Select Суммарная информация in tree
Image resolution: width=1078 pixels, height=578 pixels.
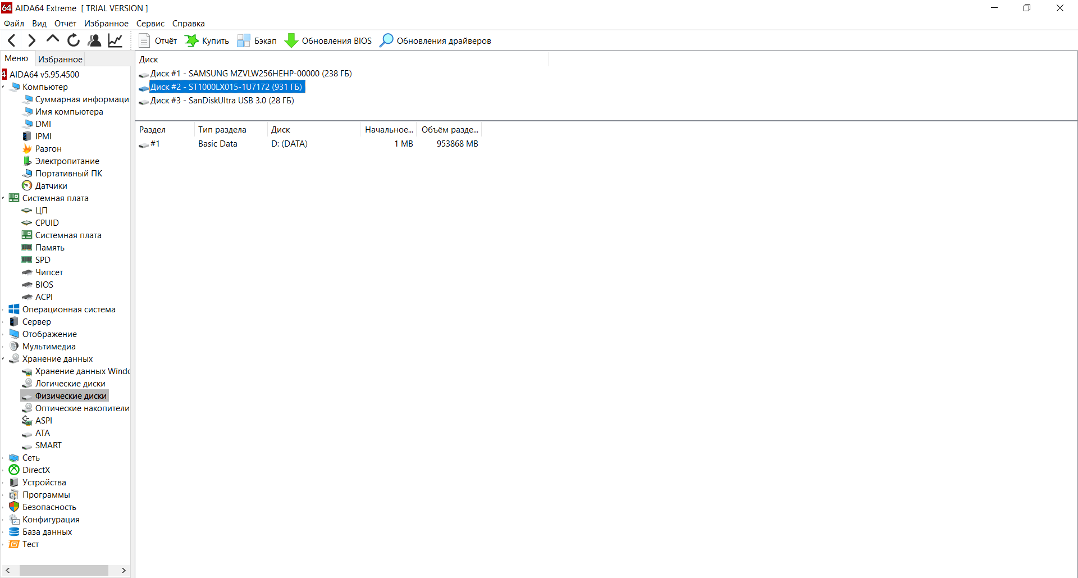point(82,99)
